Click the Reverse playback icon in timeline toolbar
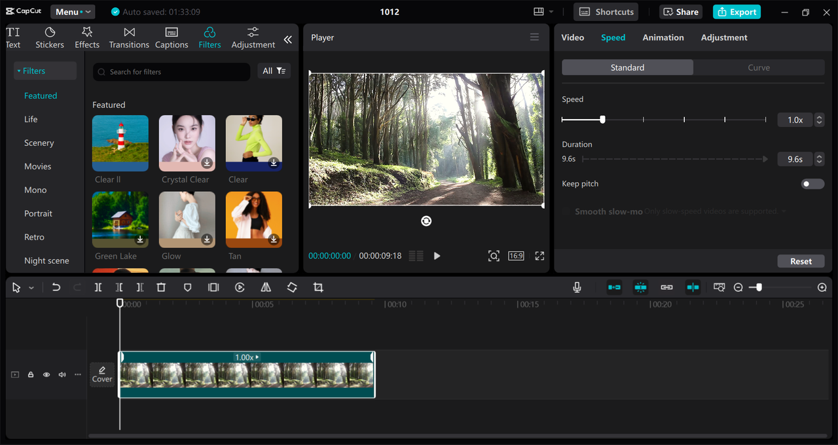838x445 pixels. 240,287
